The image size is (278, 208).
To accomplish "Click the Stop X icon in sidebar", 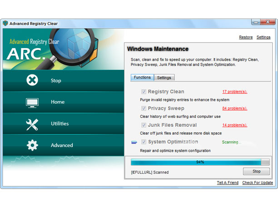I will [x=32, y=80].
